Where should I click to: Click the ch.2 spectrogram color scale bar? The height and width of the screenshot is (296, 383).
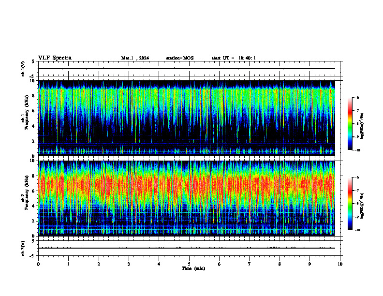(350, 204)
